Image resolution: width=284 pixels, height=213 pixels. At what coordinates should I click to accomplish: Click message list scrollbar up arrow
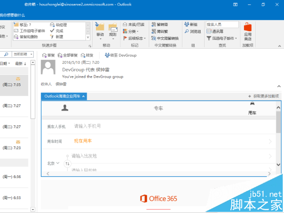(x=33, y=62)
